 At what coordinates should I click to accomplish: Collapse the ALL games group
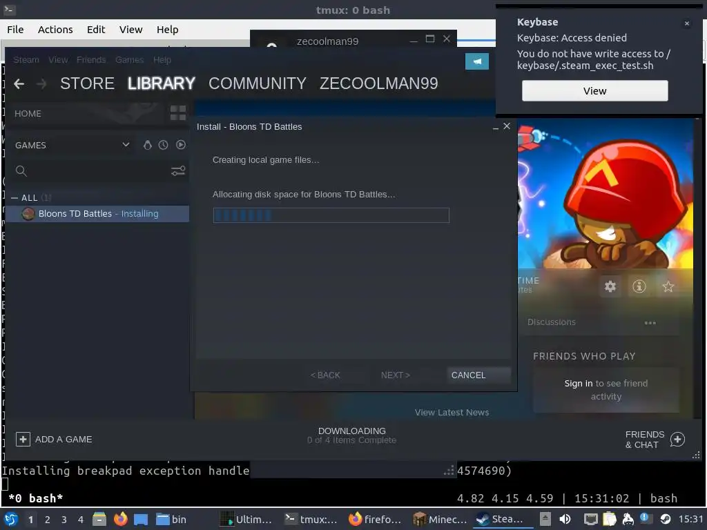click(x=14, y=198)
